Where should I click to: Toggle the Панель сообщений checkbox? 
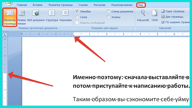click(x=77, y=23)
